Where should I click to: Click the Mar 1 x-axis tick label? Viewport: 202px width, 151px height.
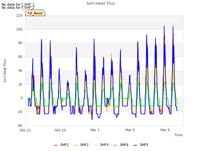coord(95,130)
